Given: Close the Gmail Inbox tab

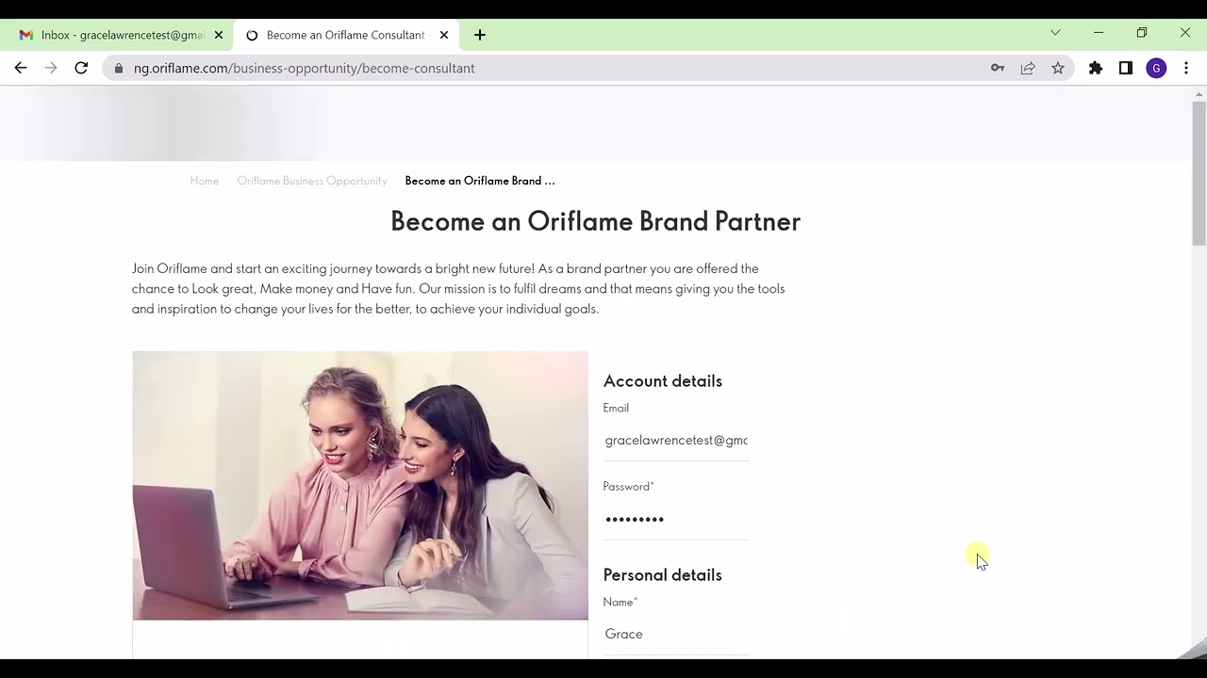Looking at the screenshot, I should (x=219, y=35).
